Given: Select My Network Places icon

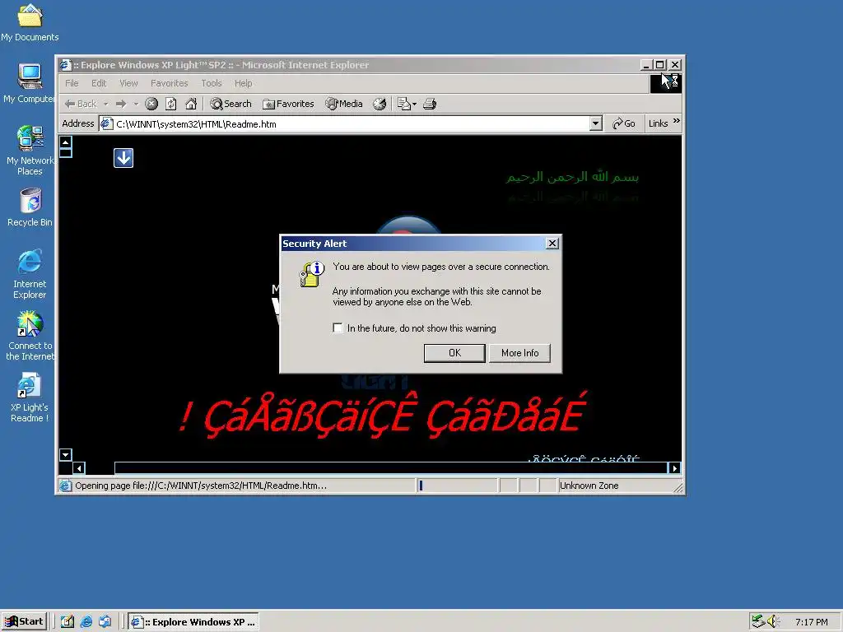Looking at the screenshot, I should tap(30, 151).
